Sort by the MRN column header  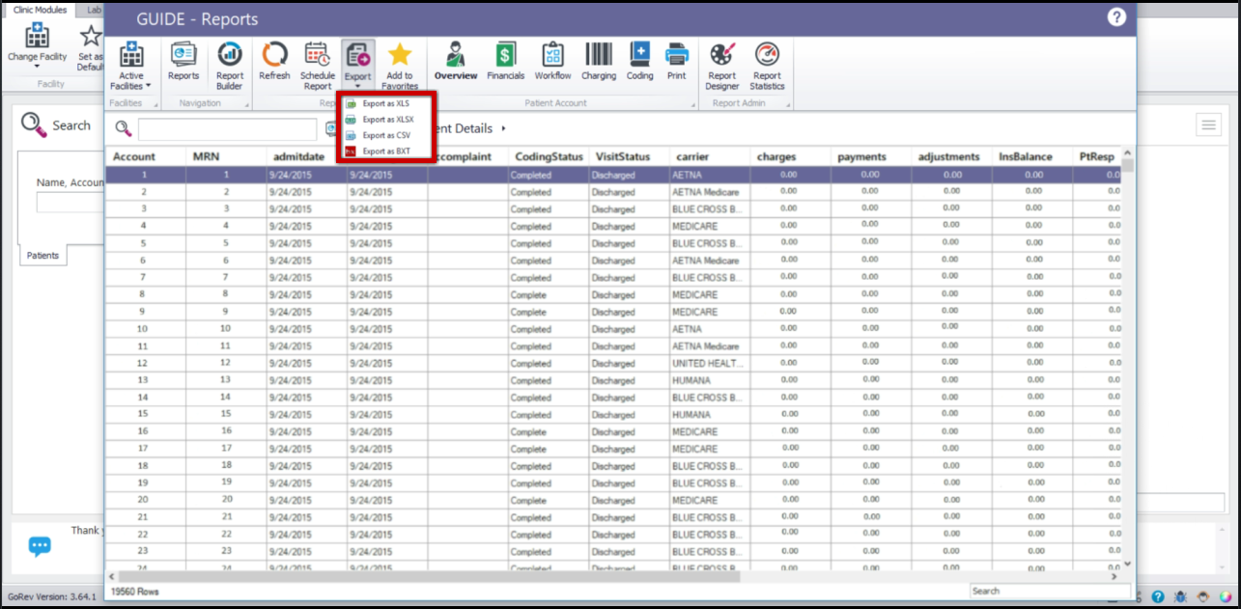[225, 156]
